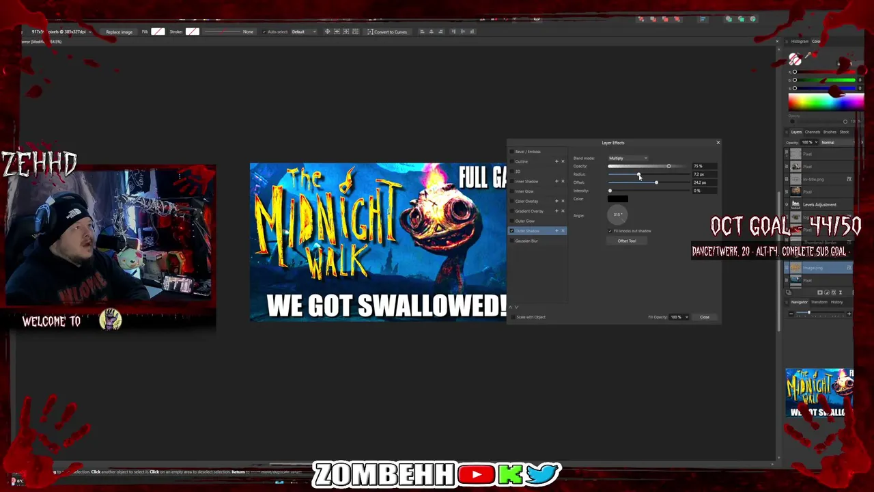This screenshot has height=492, width=874.
Task: Add another Gradient Overlay with plus icon
Action: tap(556, 211)
